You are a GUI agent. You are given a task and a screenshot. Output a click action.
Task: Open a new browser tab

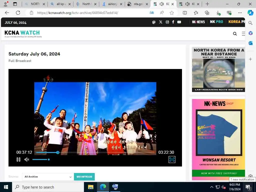tap(207, 4)
